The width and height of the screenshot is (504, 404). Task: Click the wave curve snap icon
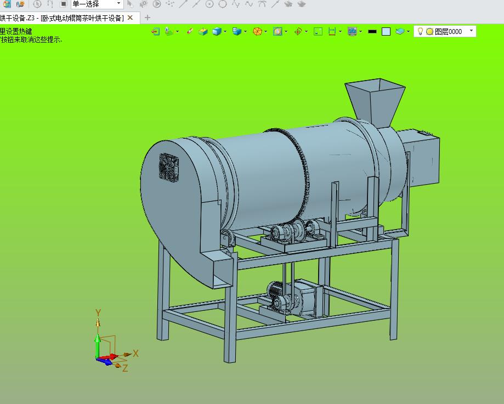(249, 4)
